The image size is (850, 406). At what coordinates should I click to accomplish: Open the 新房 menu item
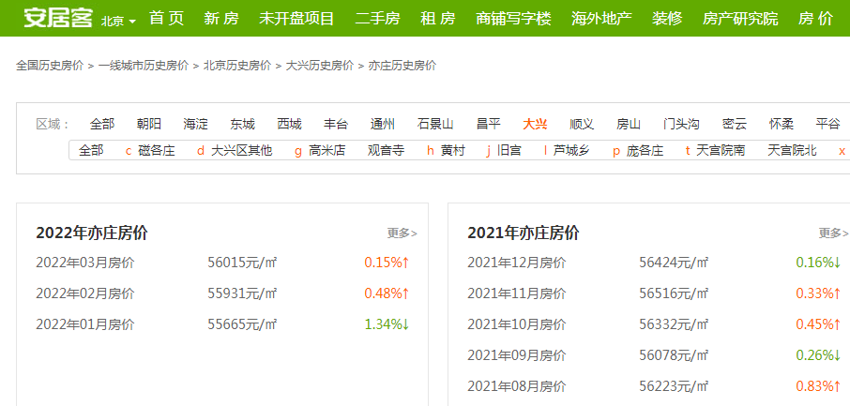tap(221, 19)
